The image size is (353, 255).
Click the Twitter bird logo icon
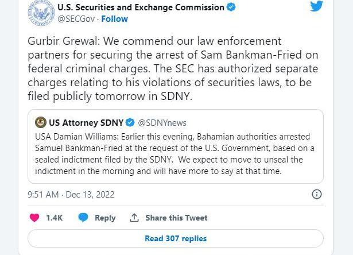tap(317, 6)
